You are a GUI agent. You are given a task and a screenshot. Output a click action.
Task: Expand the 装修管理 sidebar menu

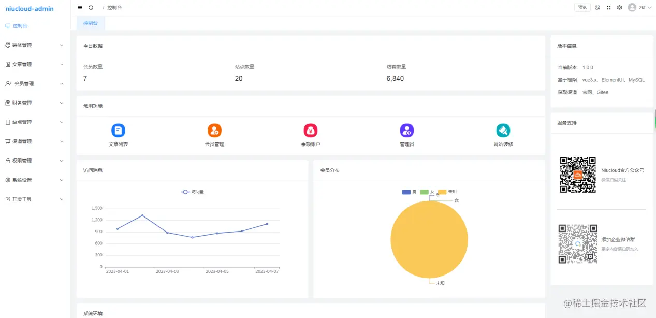tap(35, 45)
